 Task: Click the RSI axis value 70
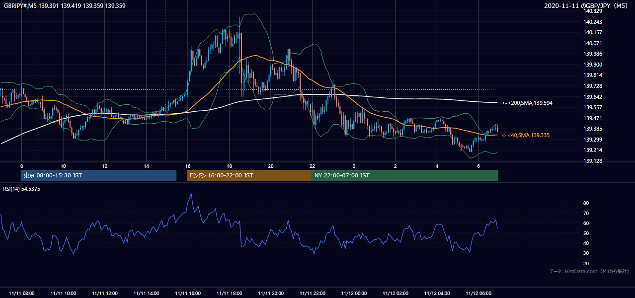coord(586,213)
